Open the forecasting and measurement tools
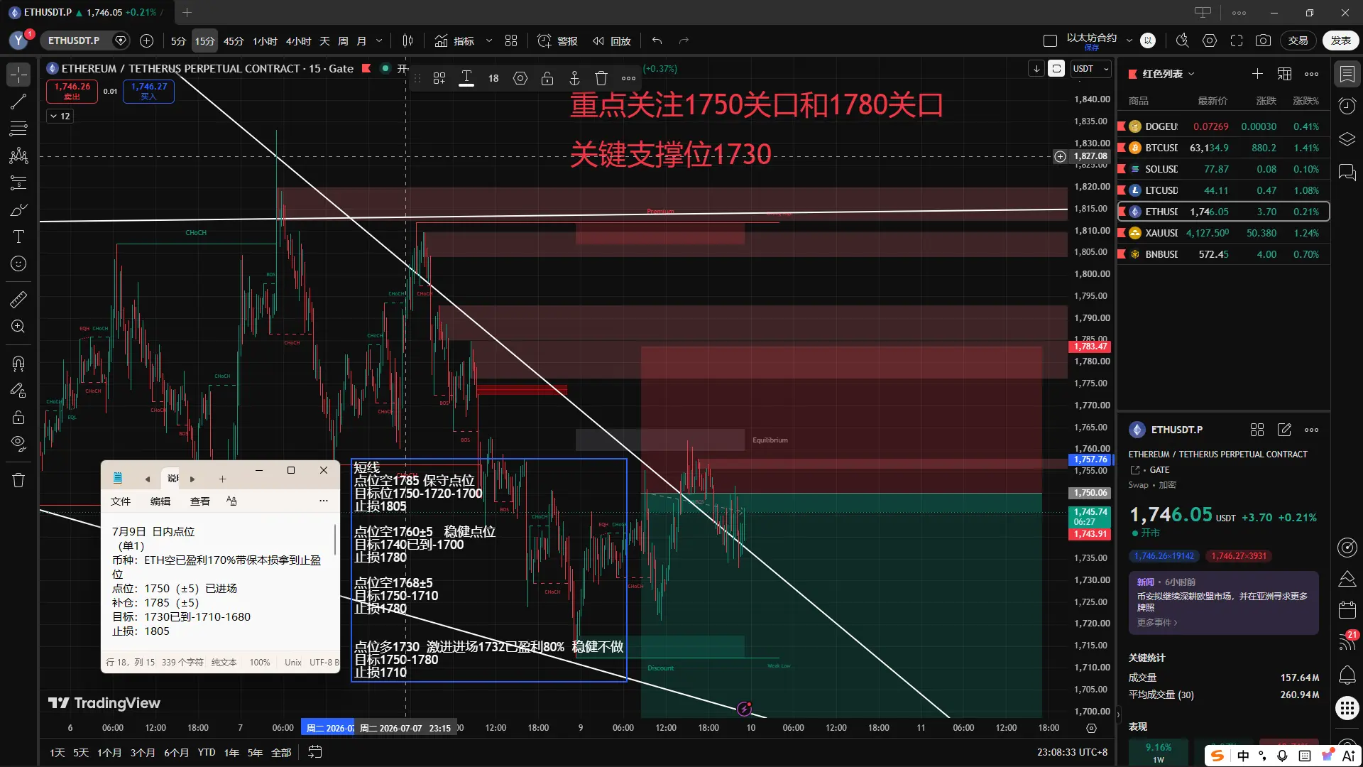Screen dimensions: 1363x767 point(18,183)
